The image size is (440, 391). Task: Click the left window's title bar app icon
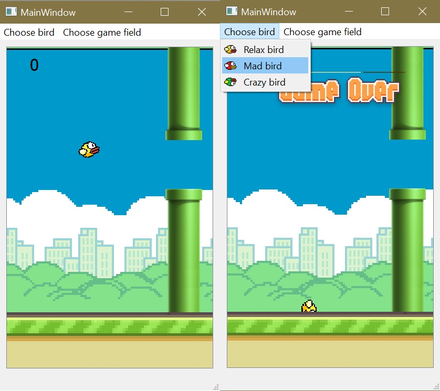pyautogui.click(x=11, y=12)
